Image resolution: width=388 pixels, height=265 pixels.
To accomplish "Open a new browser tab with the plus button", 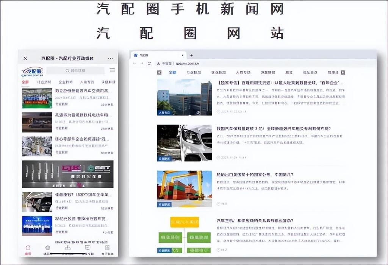I will 191,55.
